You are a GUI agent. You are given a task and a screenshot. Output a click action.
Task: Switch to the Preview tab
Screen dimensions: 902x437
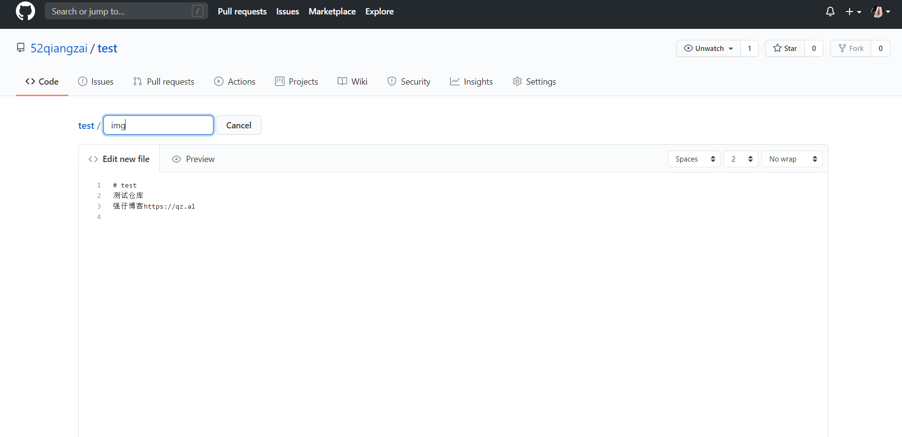coord(193,159)
